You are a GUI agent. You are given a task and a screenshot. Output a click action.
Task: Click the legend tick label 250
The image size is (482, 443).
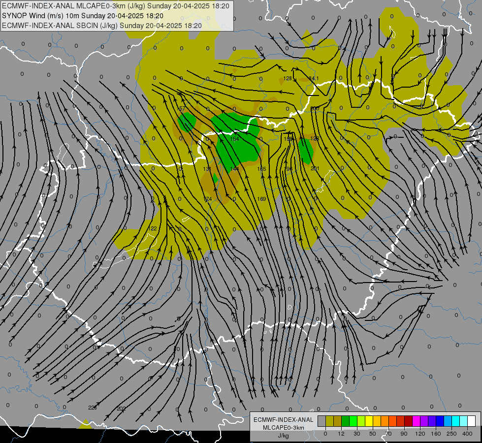(451, 434)
